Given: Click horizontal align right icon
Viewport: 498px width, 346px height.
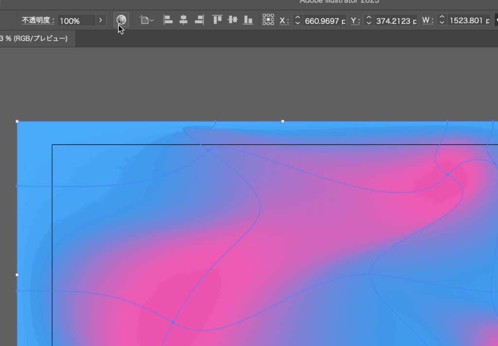Looking at the screenshot, I should tap(199, 20).
